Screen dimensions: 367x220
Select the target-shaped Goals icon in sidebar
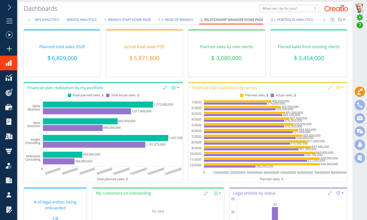[x=9, y=92]
